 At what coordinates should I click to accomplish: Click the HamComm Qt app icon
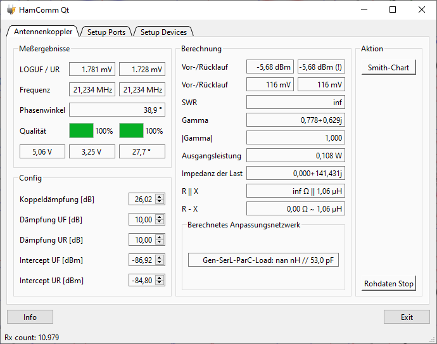click(x=11, y=10)
